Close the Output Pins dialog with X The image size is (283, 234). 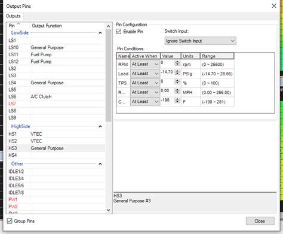click(x=274, y=6)
